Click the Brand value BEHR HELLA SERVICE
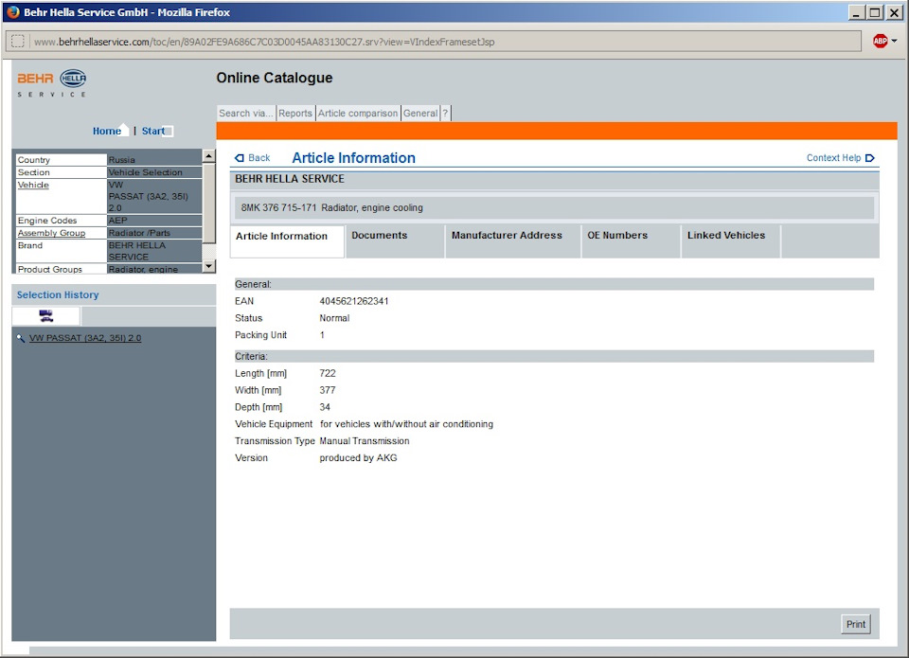This screenshot has width=909, height=658. coord(136,251)
